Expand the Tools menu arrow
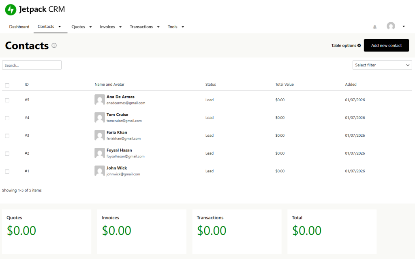This screenshot has width=415, height=259. [183, 27]
